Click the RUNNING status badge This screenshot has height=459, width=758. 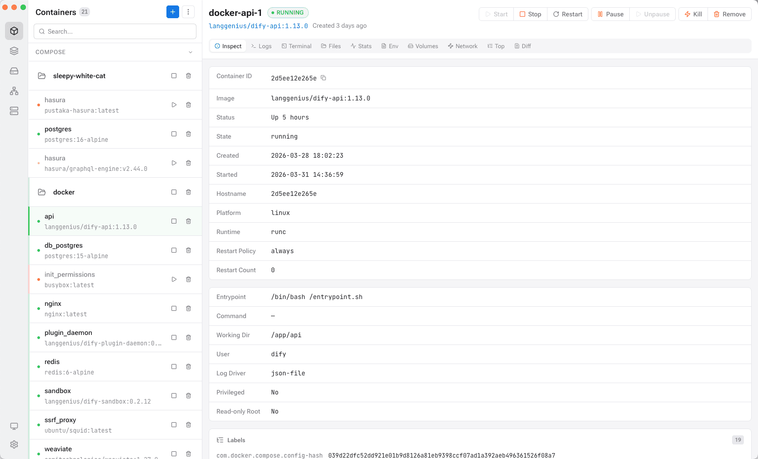pyautogui.click(x=288, y=13)
